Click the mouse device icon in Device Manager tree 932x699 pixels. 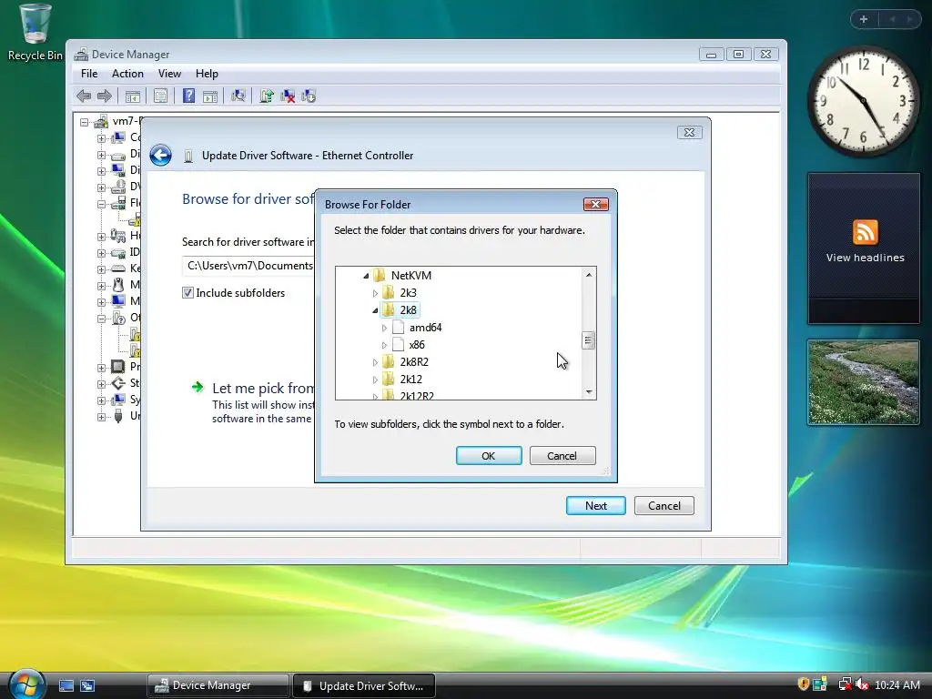click(x=118, y=285)
